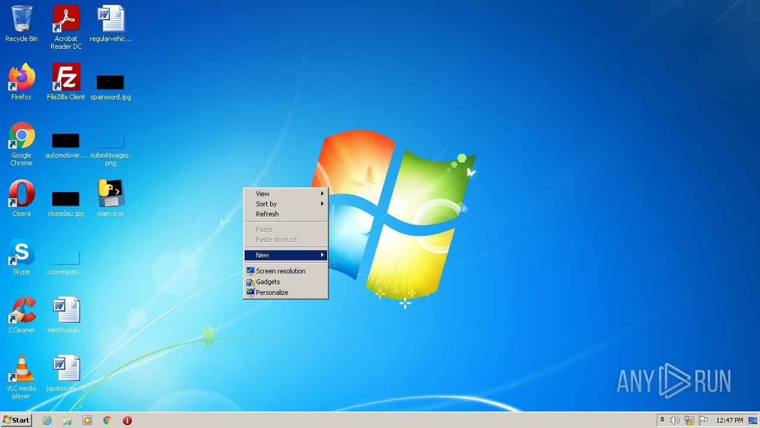Open the network status tray icon
This screenshot has height=428, width=760.
tap(689, 420)
